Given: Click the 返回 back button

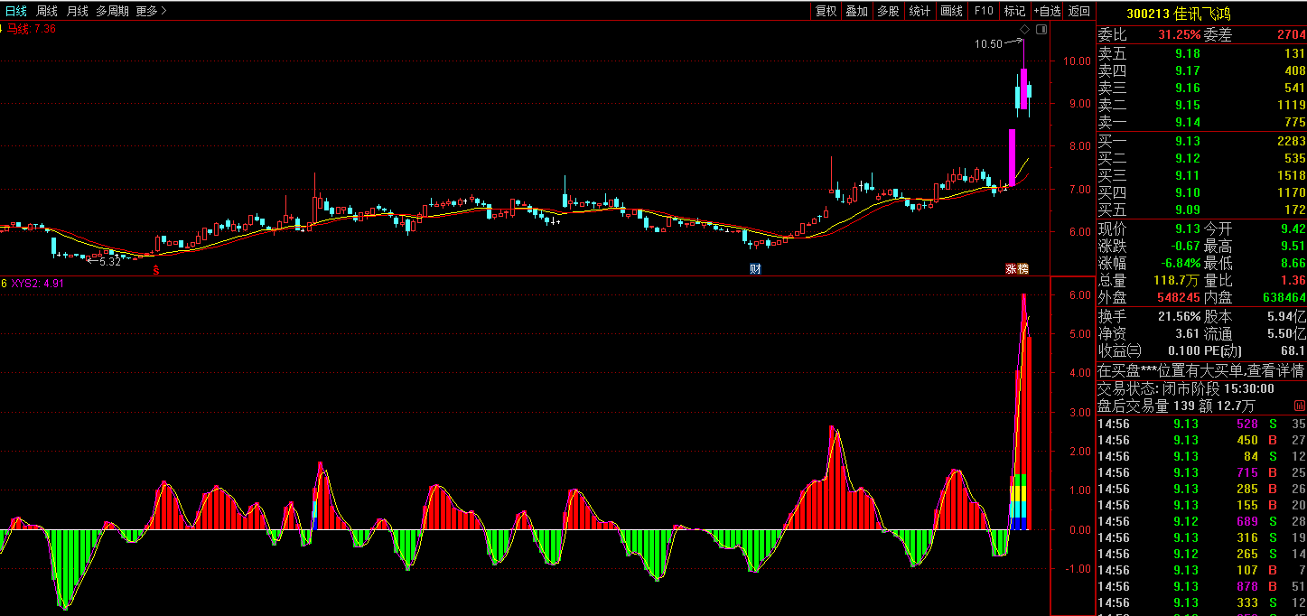Looking at the screenshot, I should (x=1079, y=11).
